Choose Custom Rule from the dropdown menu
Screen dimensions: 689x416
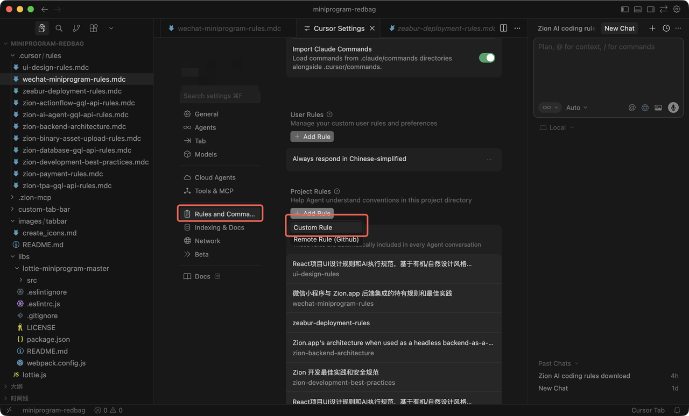click(x=326, y=227)
